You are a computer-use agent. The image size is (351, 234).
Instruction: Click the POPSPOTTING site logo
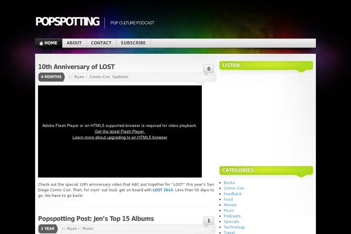pyautogui.click(x=67, y=22)
